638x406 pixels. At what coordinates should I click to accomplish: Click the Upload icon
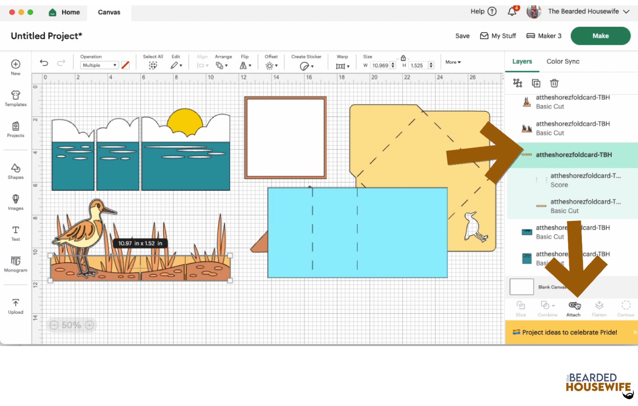16,306
